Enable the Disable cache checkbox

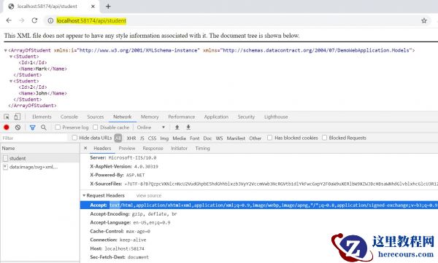95,127
